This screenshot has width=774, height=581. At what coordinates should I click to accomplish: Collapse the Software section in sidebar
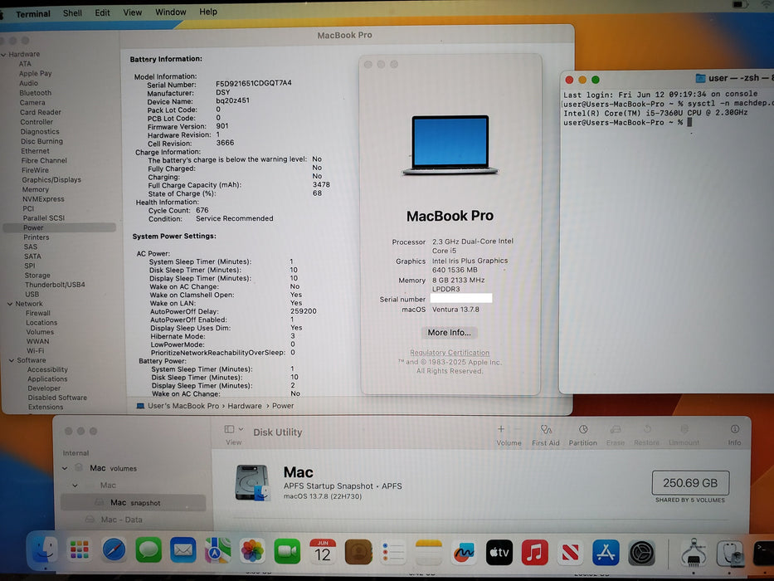12,361
